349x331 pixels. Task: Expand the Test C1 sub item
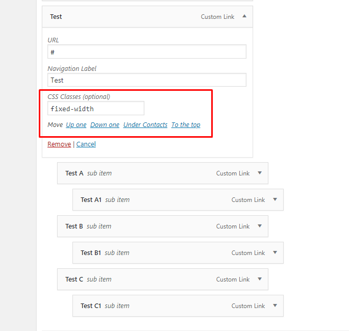[275, 305]
